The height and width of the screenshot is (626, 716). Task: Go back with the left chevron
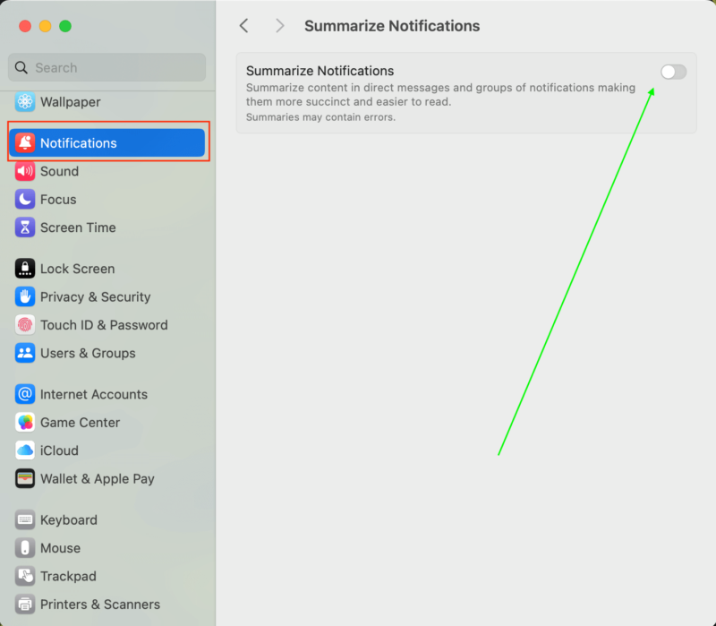click(244, 26)
